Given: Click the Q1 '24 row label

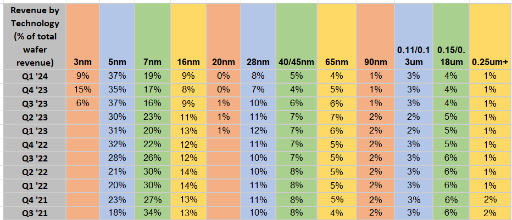Looking at the screenshot, I should click(34, 75).
